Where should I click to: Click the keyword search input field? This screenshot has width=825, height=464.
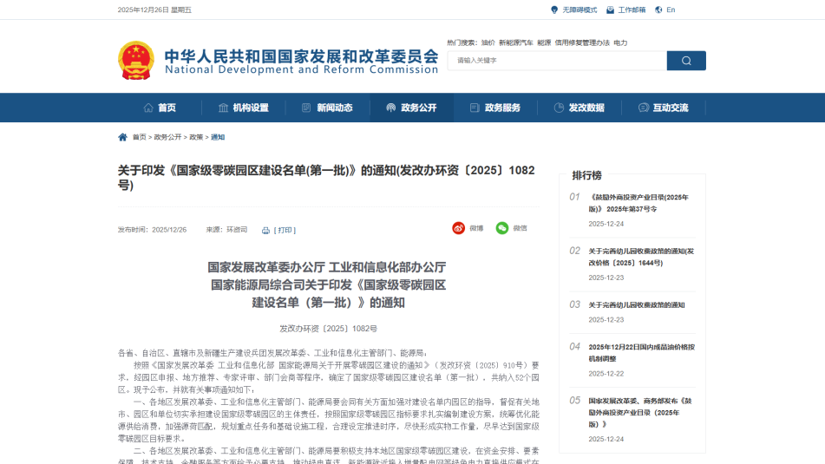pos(556,61)
